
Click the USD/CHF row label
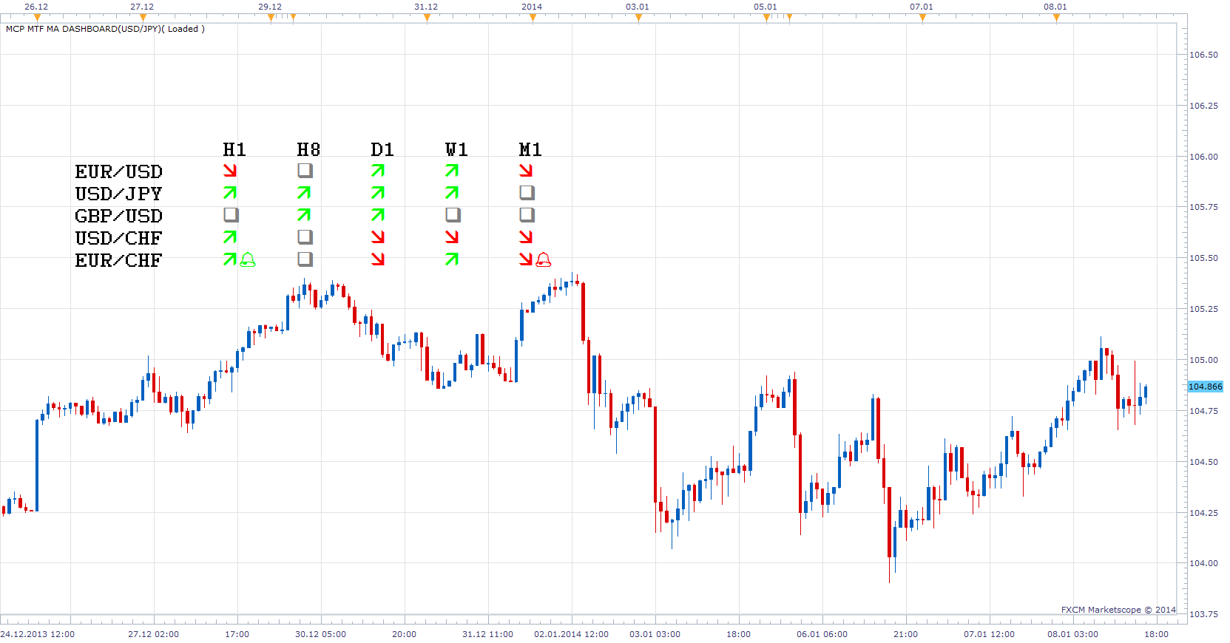118,239
